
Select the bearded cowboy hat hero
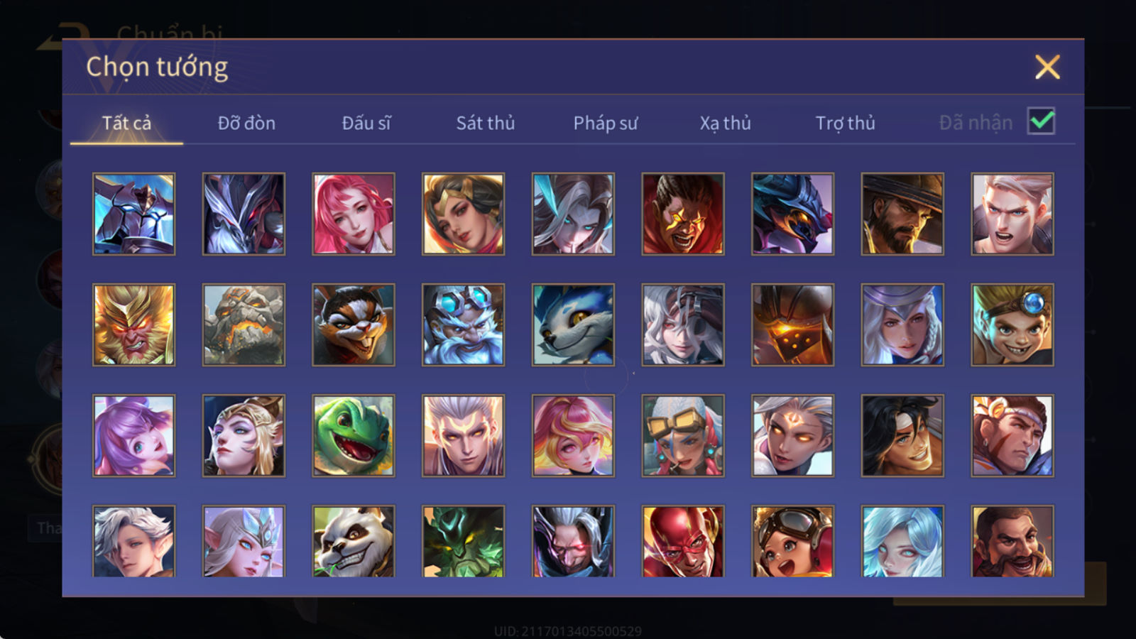pyautogui.click(x=902, y=214)
